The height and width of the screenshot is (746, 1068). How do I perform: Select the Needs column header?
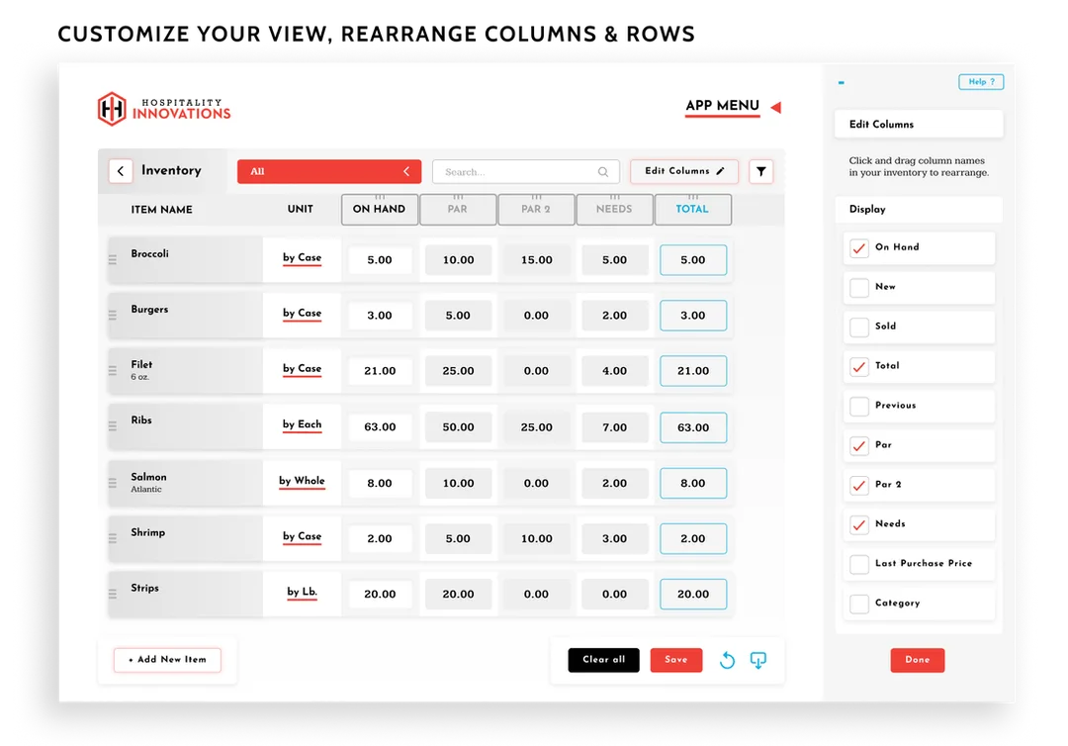click(614, 209)
